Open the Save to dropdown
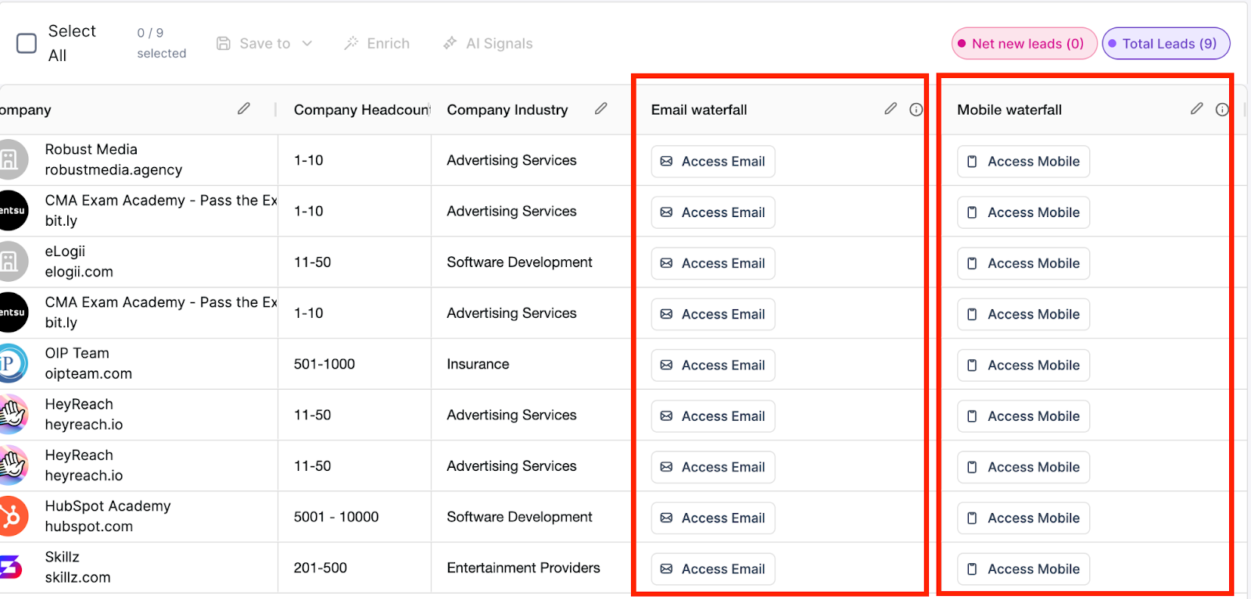 click(264, 44)
